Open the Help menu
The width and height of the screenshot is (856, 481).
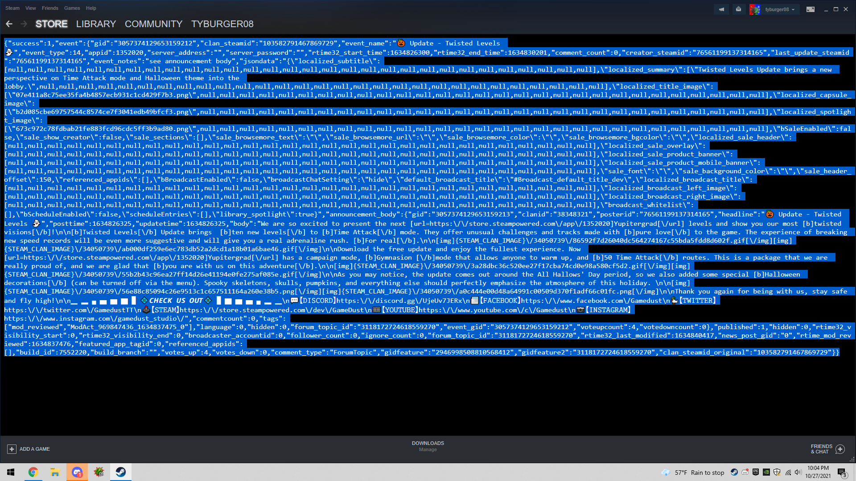point(91,8)
